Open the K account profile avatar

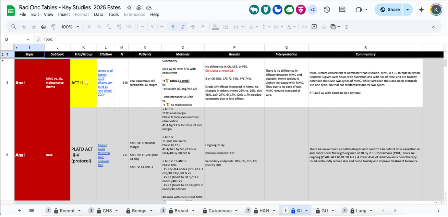tap(436, 10)
